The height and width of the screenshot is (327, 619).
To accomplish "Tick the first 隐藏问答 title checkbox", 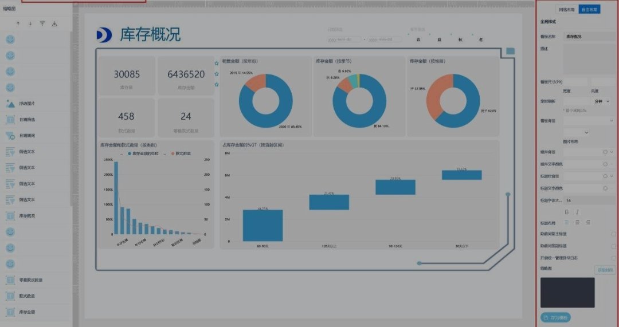I will coord(613,234).
